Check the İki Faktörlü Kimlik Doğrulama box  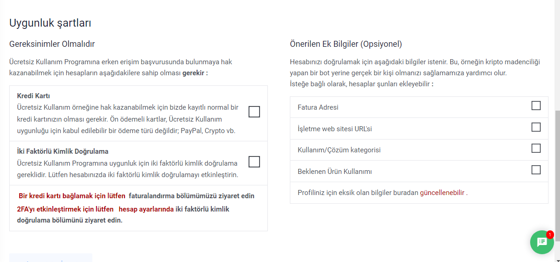[x=254, y=162]
